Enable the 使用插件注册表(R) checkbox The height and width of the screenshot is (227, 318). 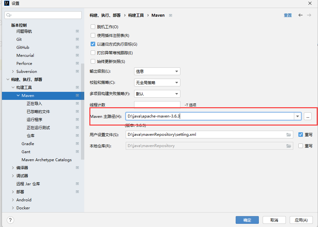pos(93,35)
